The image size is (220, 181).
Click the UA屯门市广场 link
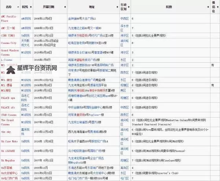pyautogui.click(x=10, y=178)
